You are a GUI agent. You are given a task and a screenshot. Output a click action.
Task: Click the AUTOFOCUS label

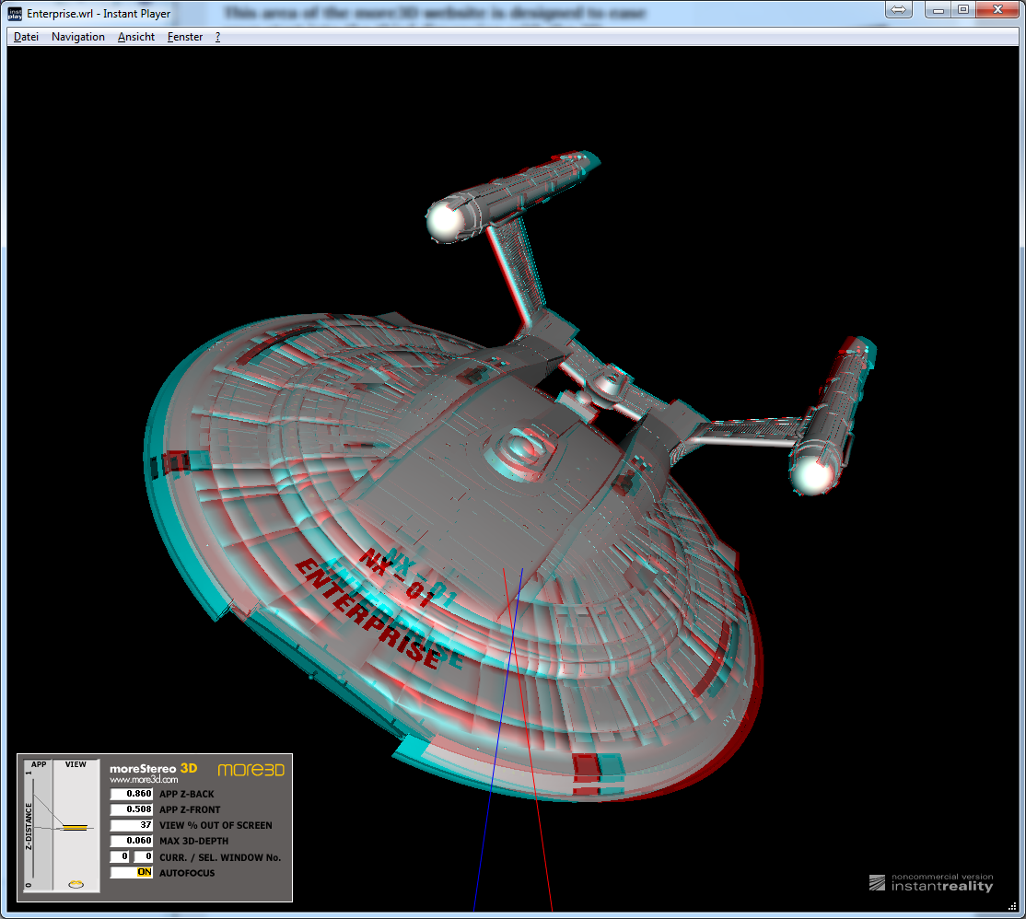pyautogui.click(x=187, y=873)
